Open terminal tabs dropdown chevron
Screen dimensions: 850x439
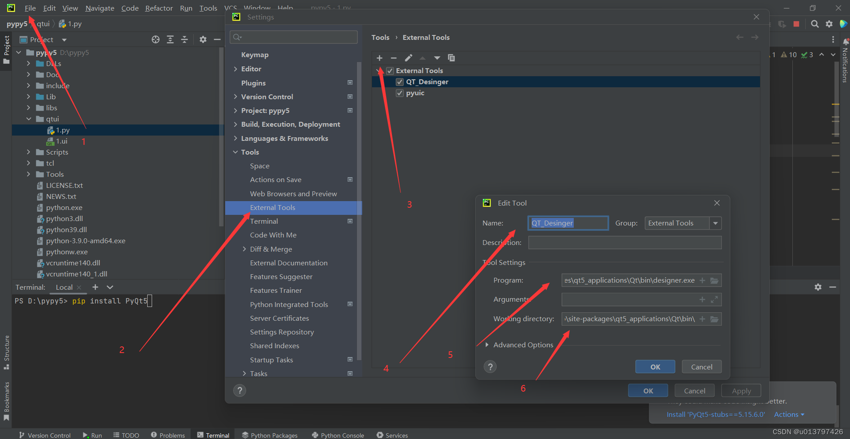click(x=110, y=287)
